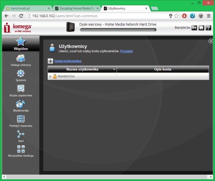Image resolution: width=215 pixels, height=181 pixels.
Task: Switch to Zarządzaj Home Media tab
Action: pyautogui.click(x=76, y=8)
